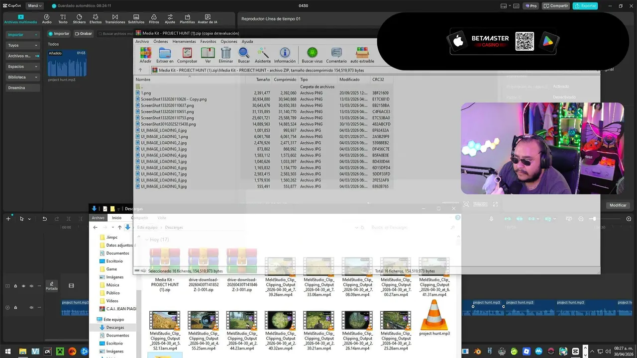The height and width of the screenshot is (358, 637).
Task: Click WinRAR Buscar virus icon
Action: coord(312,55)
